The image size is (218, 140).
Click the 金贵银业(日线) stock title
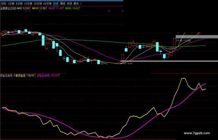8,8
